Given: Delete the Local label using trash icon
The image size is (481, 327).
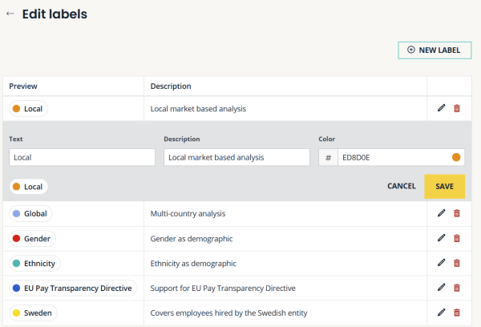Looking at the screenshot, I should [x=457, y=108].
